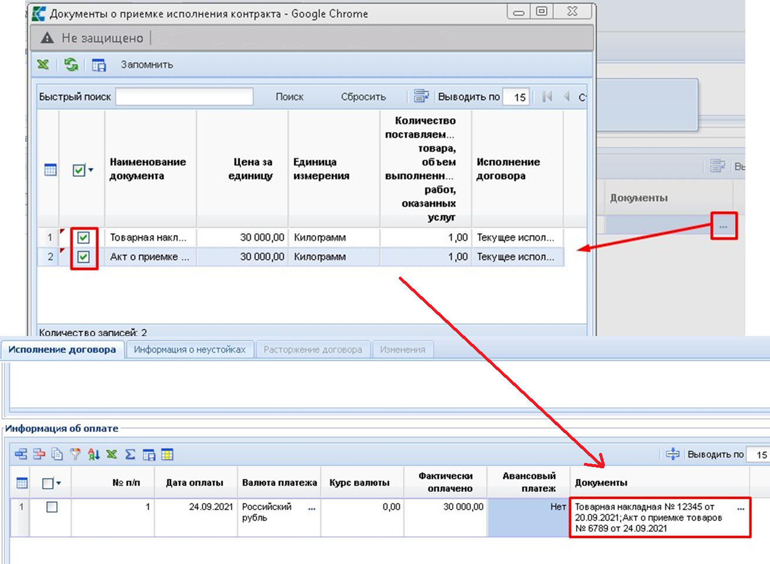Click the Поиск button
The width and height of the screenshot is (770, 564).
click(x=290, y=97)
